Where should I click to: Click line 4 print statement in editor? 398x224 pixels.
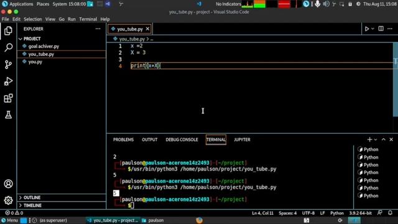pos(146,65)
